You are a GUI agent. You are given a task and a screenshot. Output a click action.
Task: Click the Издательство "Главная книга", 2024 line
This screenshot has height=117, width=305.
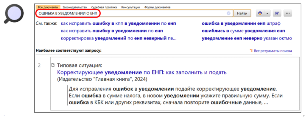102,79
